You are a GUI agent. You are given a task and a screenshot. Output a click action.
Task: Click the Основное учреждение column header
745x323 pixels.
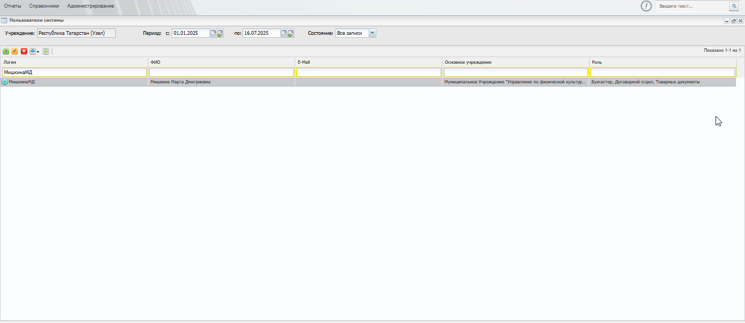516,62
